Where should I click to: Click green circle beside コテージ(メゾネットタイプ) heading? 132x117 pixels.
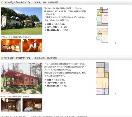point(2,2)
